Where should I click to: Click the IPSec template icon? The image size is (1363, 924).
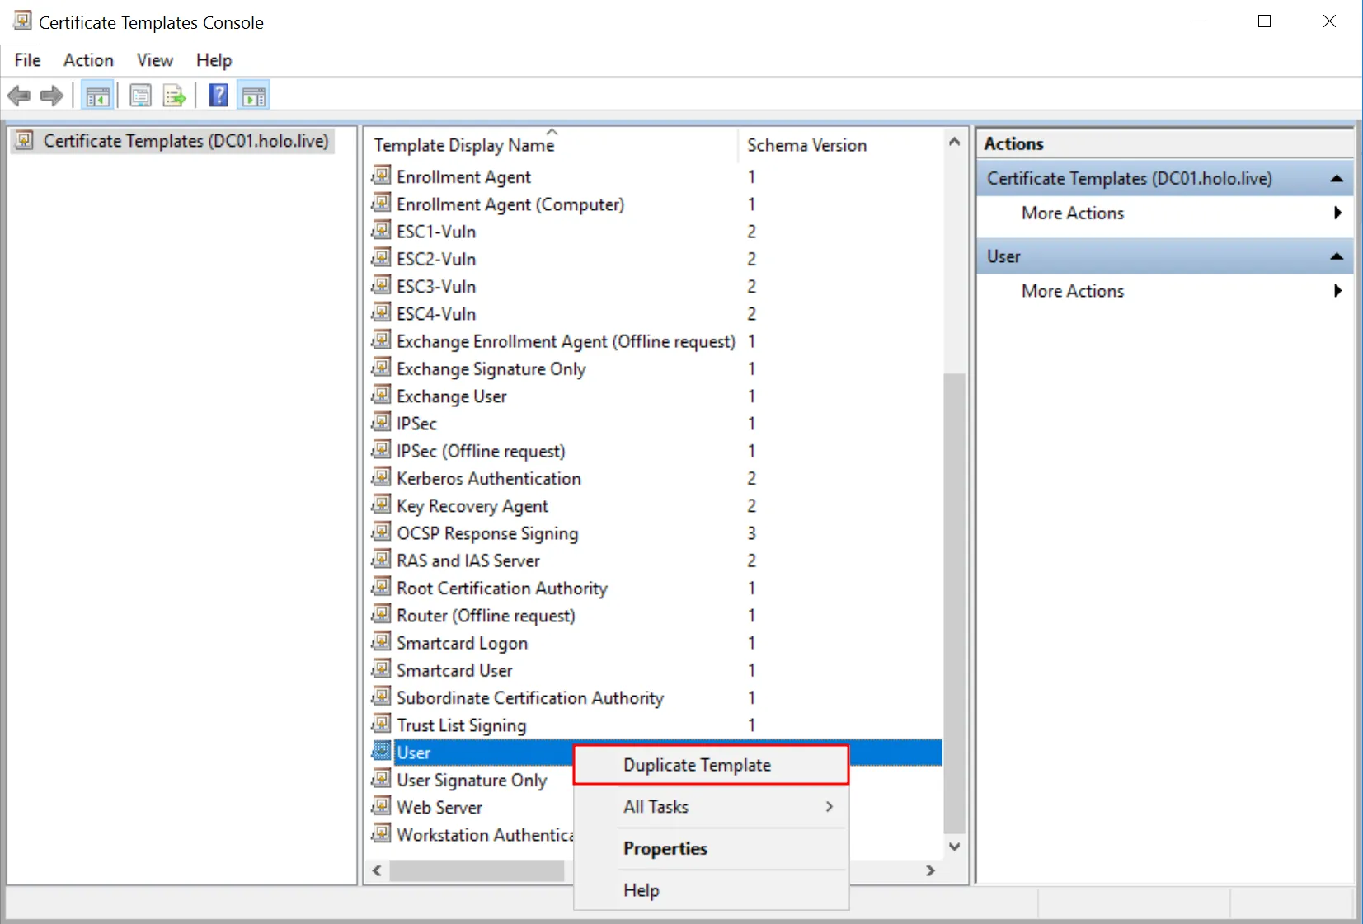pyautogui.click(x=381, y=423)
